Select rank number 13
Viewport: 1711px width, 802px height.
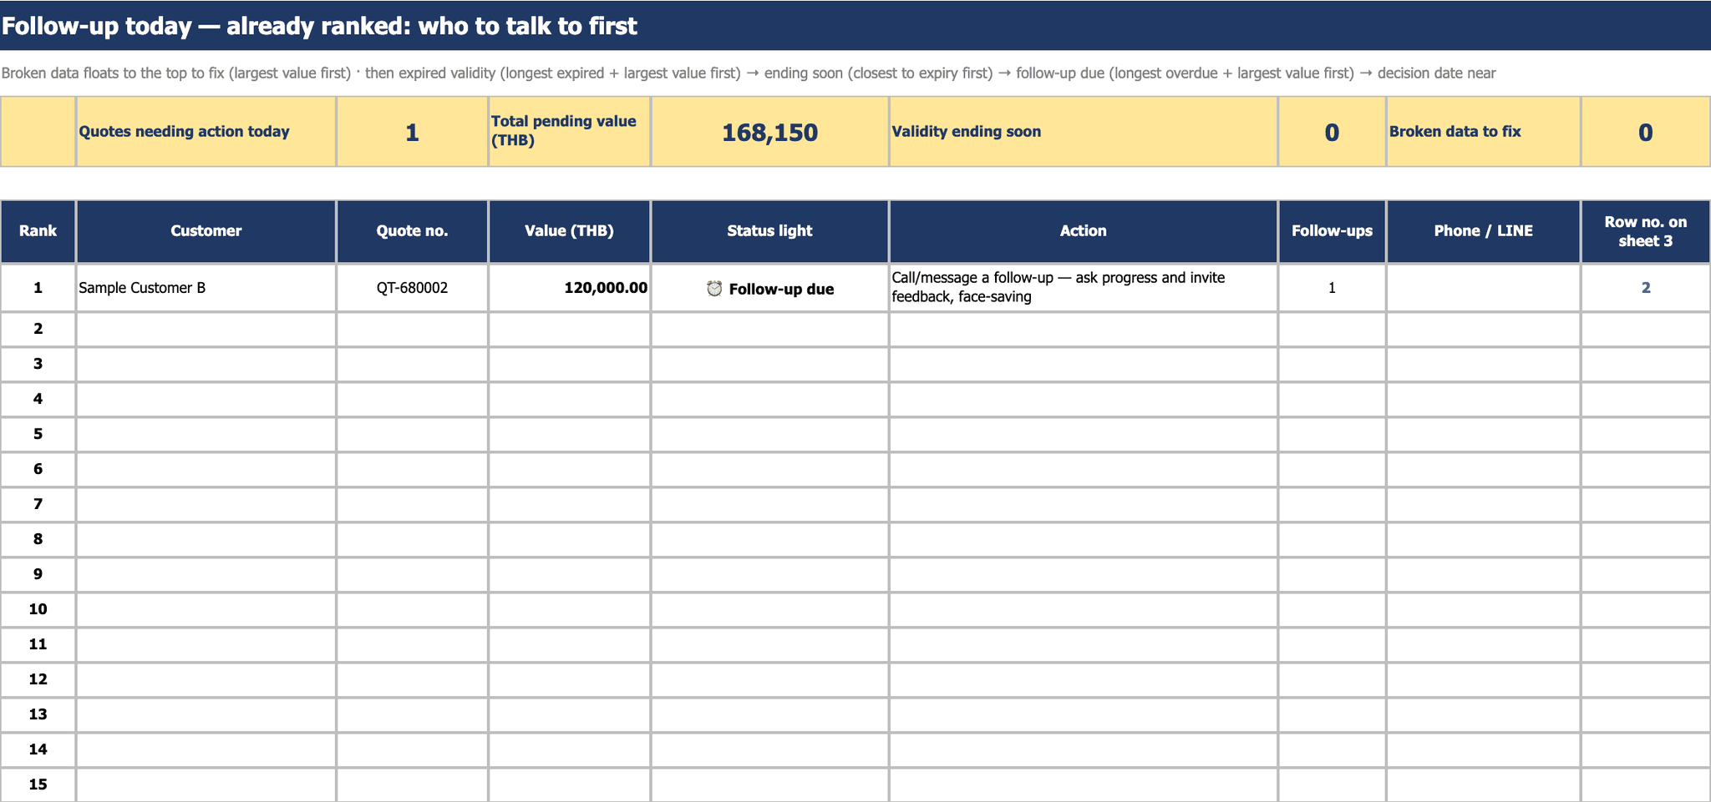pos(38,714)
